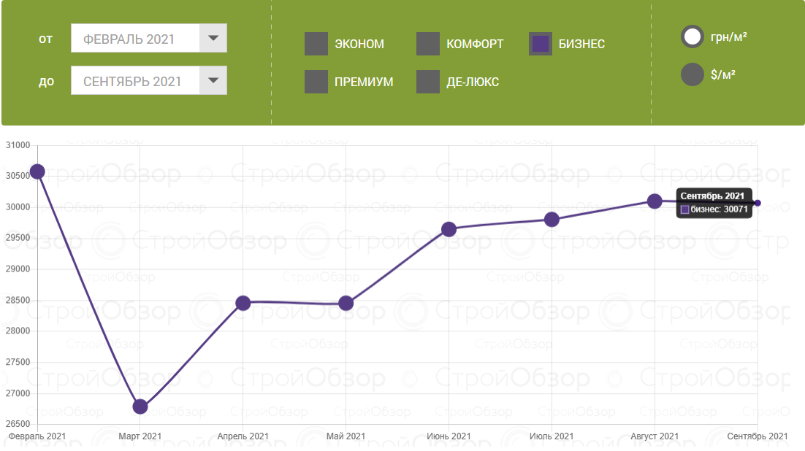Click the Август 2021 data point

(655, 201)
